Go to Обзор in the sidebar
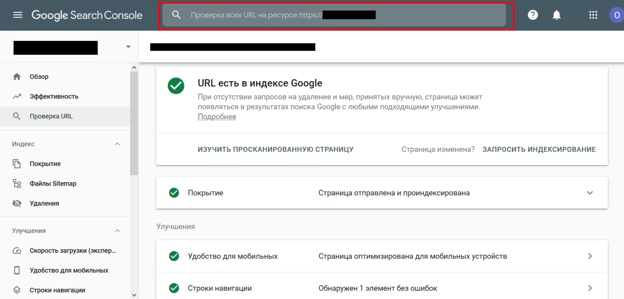 pos(39,77)
